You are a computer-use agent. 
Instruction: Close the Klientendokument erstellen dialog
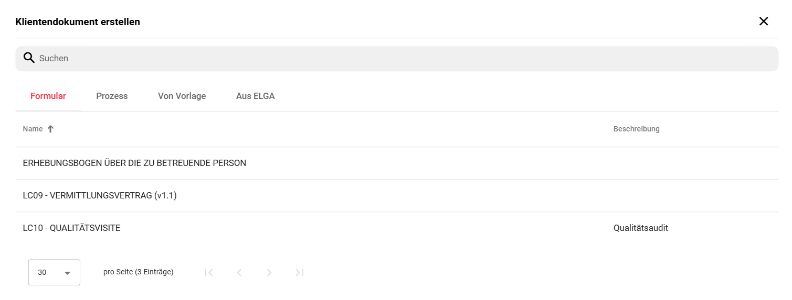[764, 21]
